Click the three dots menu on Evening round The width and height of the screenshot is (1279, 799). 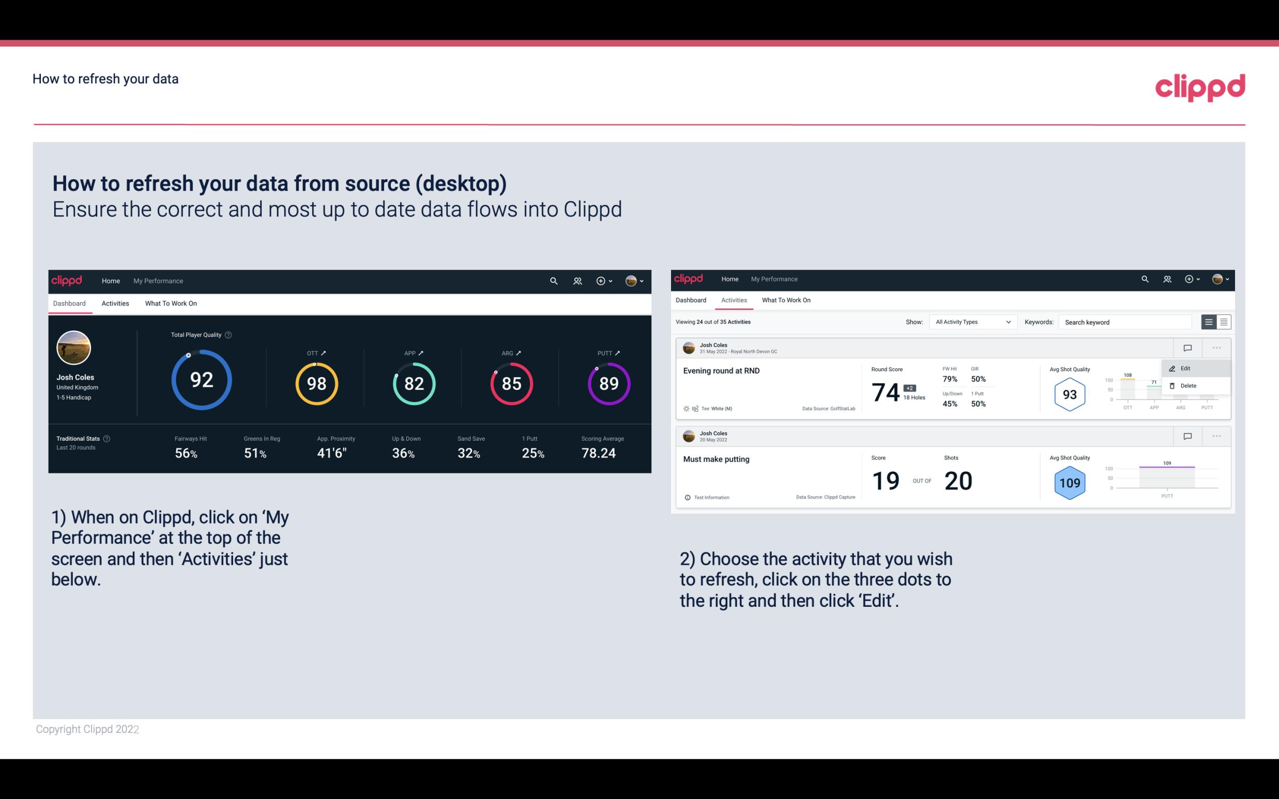1216,347
